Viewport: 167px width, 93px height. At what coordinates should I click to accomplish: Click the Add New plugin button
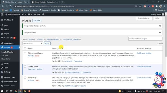[37, 21]
